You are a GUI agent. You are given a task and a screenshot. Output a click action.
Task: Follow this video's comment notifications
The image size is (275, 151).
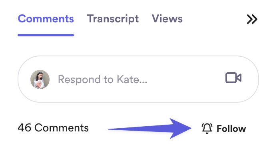click(x=224, y=128)
